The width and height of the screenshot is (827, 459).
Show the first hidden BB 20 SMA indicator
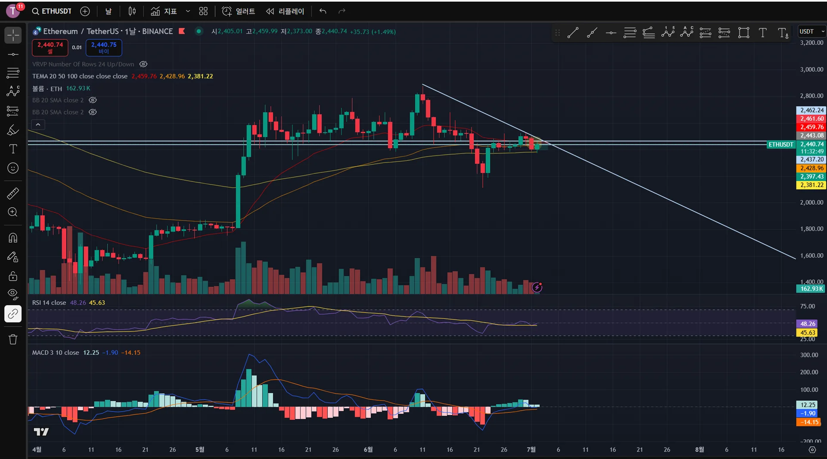pyautogui.click(x=93, y=100)
